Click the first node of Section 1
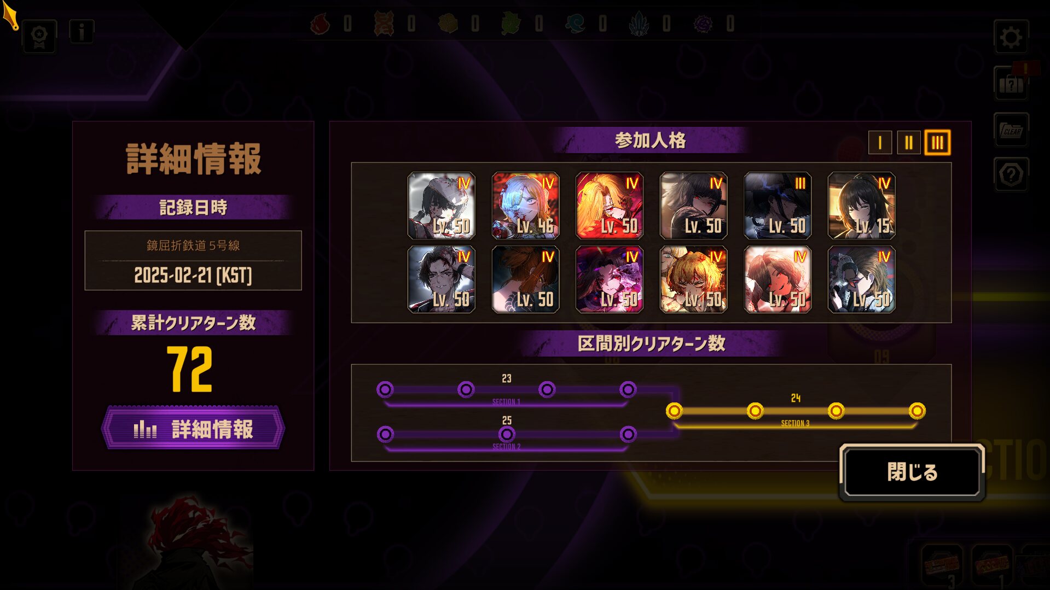 [x=385, y=390]
